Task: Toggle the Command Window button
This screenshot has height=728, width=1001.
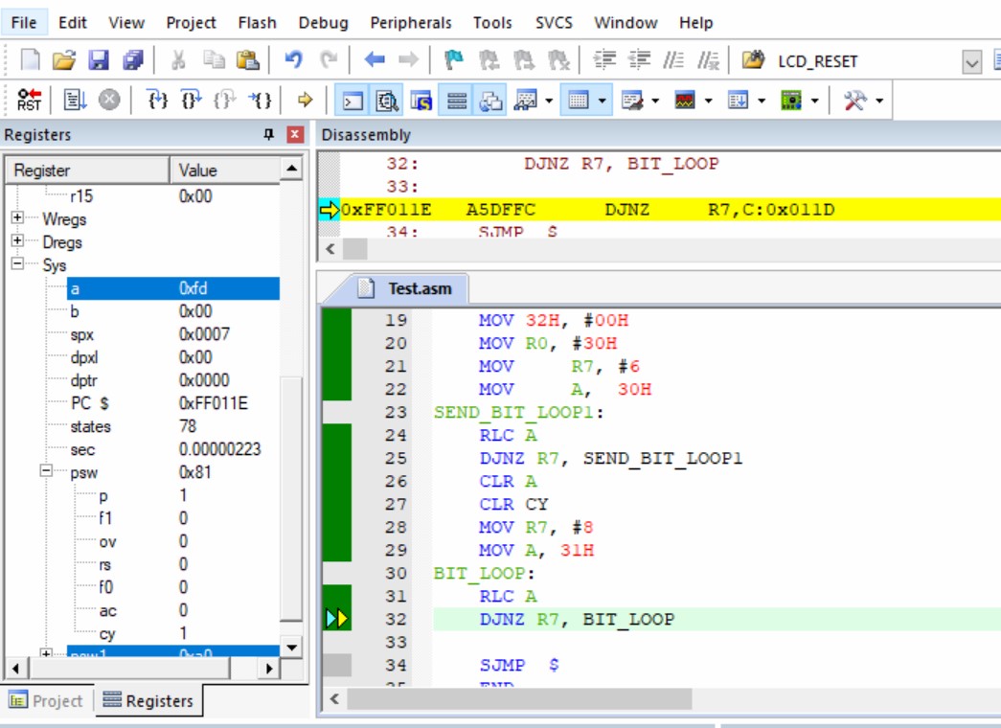Action: (353, 100)
